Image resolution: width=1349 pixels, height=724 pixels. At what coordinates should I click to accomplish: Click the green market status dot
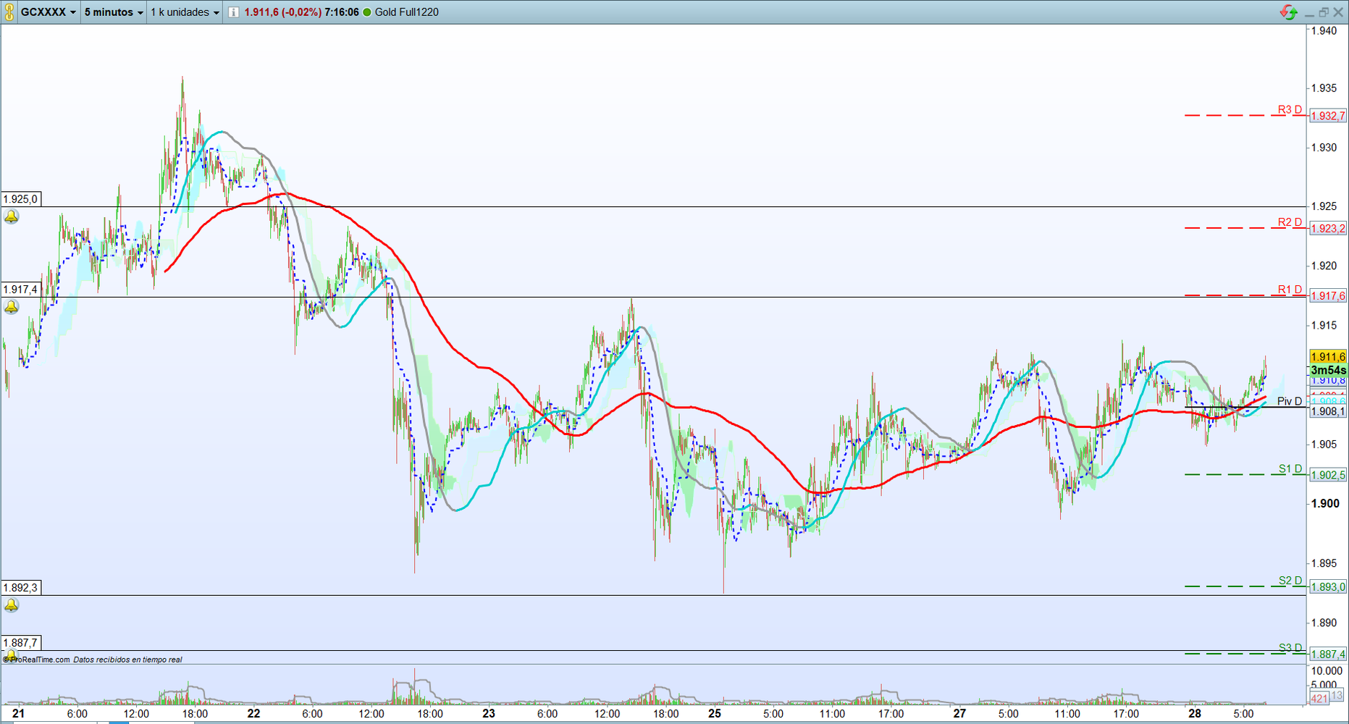click(367, 12)
